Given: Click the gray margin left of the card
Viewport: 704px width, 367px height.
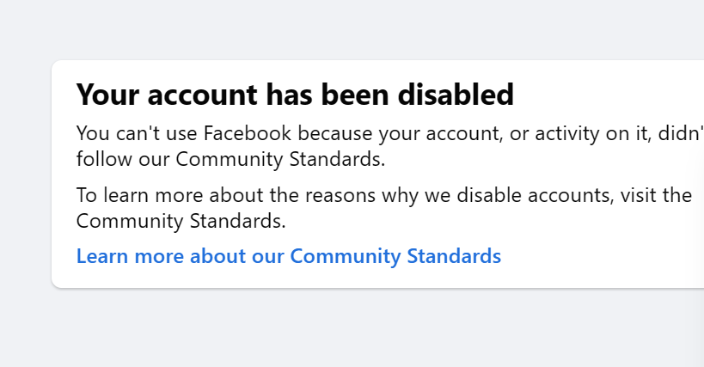Looking at the screenshot, I should pos(24,172).
